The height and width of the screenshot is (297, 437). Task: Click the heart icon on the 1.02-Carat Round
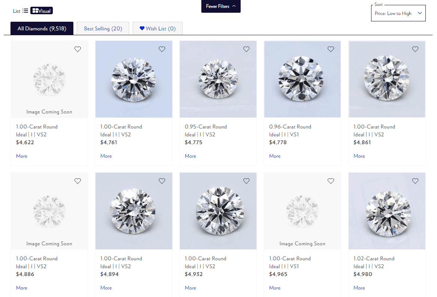[x=415, y=181]
